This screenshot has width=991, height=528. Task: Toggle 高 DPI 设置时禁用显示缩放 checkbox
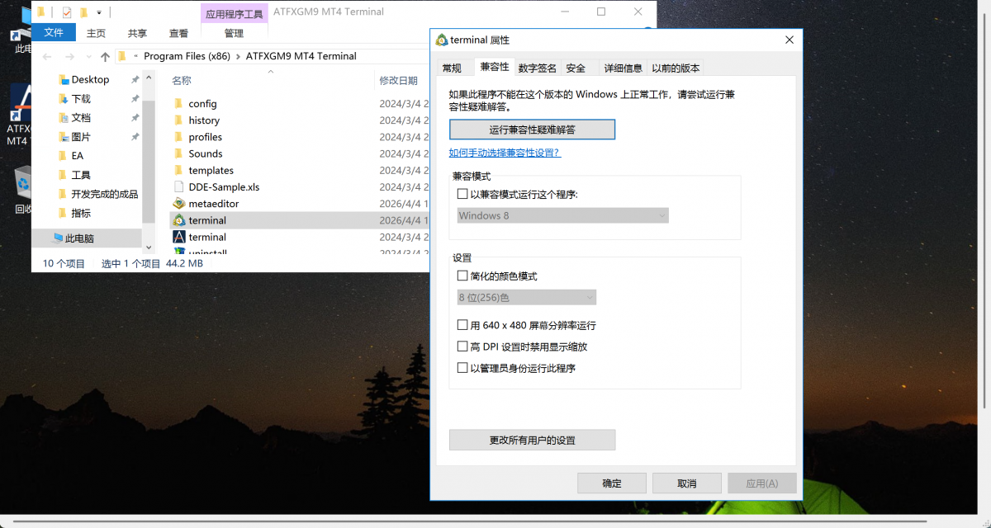pos(462,346)
